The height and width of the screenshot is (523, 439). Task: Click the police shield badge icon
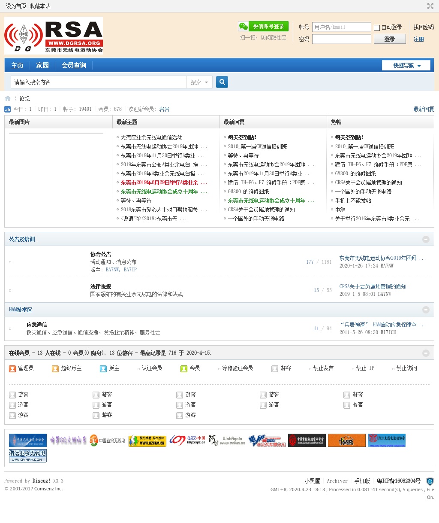[x=430, y=481]
